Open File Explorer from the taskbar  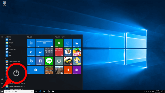[x=44, y=91]
